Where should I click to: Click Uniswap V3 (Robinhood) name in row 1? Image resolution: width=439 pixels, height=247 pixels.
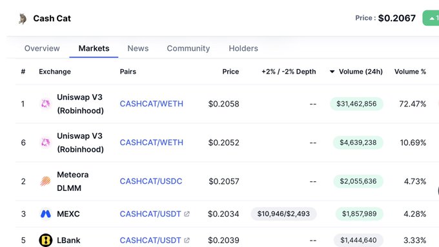pyautogui.click(x=80, y=104)
